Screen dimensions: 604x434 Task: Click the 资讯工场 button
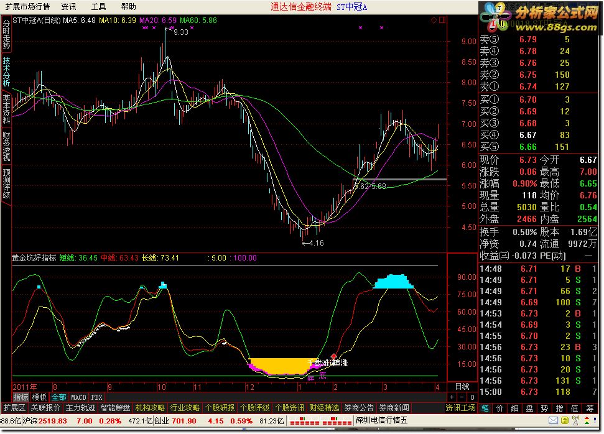pos(461,408)
